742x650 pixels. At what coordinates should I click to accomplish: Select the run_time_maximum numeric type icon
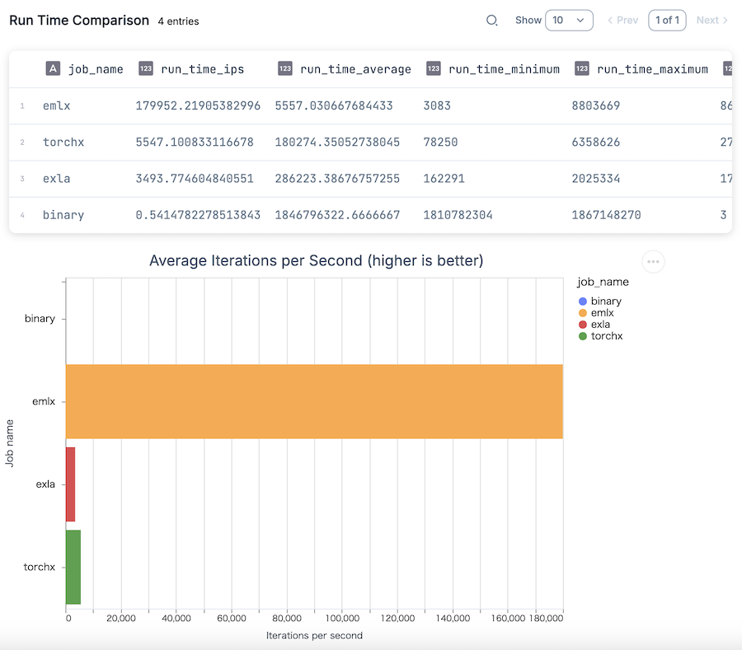pyautogui.click(x=581, y=68)
